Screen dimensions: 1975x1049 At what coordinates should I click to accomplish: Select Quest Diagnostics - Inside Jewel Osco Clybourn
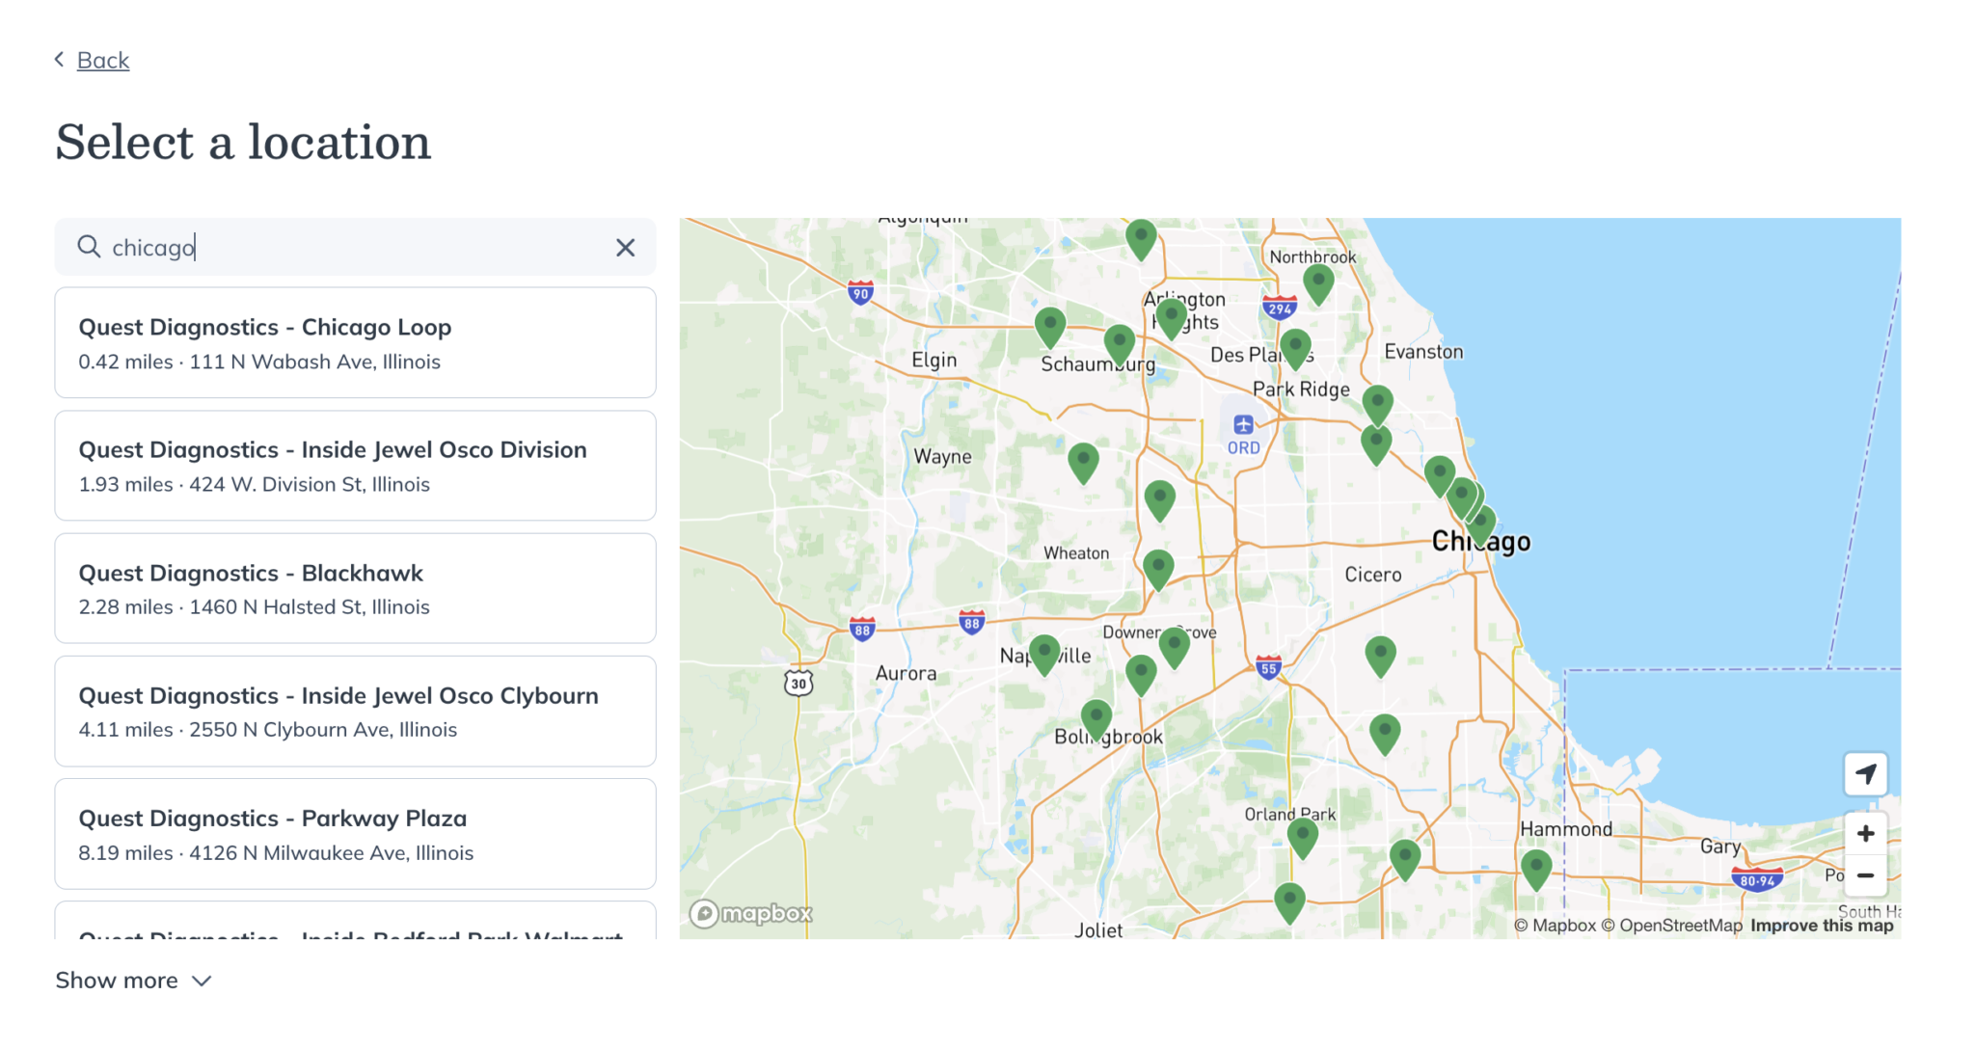(355, 711)
